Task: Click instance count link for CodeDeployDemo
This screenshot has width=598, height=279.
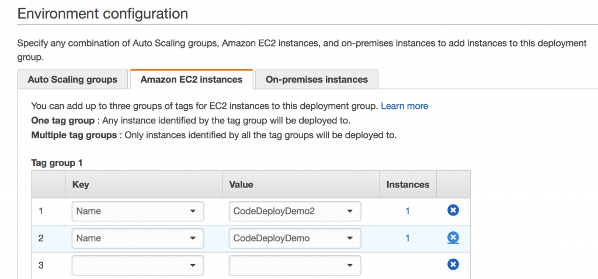Action: click(x=408, y=238)
